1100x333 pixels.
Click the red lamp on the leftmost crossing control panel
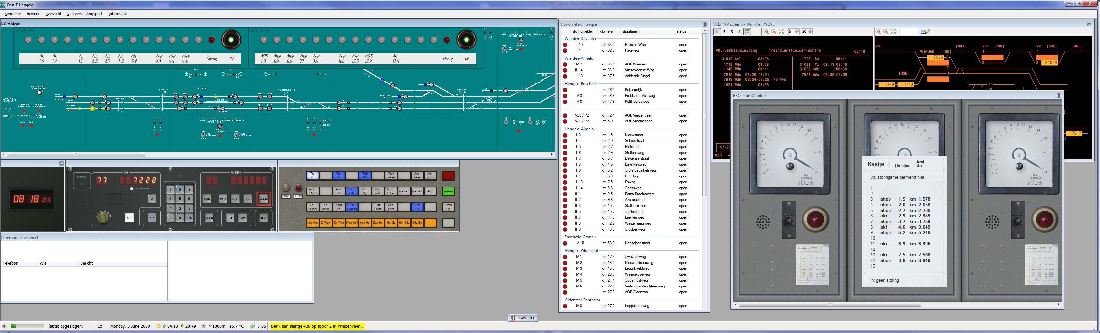(x=815, y=219)
